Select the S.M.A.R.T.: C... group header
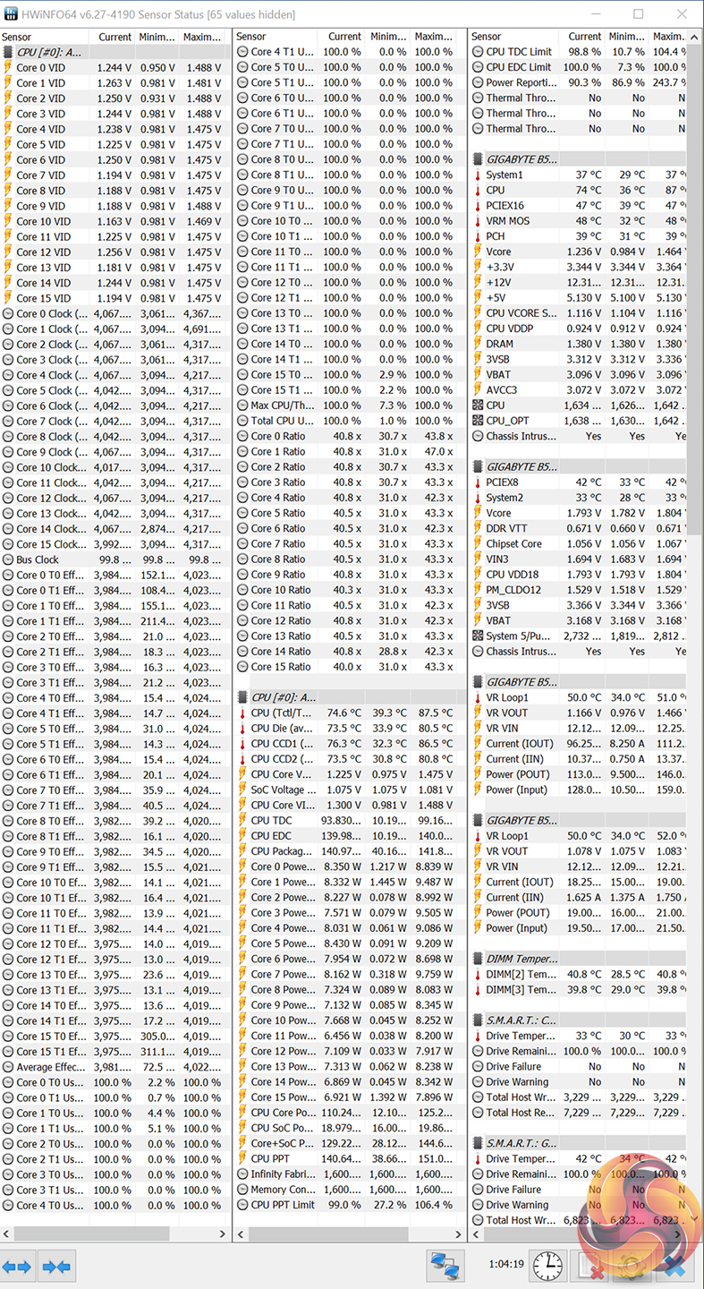The width and height of the screenshot is (704, 1289). tap(522, 1020)
